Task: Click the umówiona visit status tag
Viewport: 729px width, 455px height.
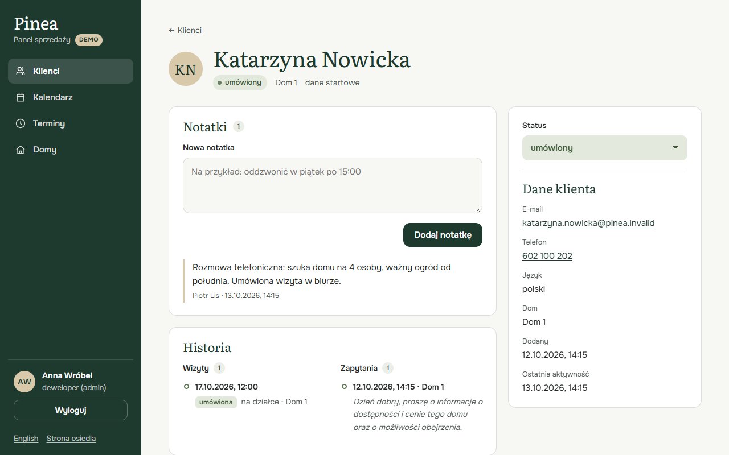Action: [x=216, y=402]
